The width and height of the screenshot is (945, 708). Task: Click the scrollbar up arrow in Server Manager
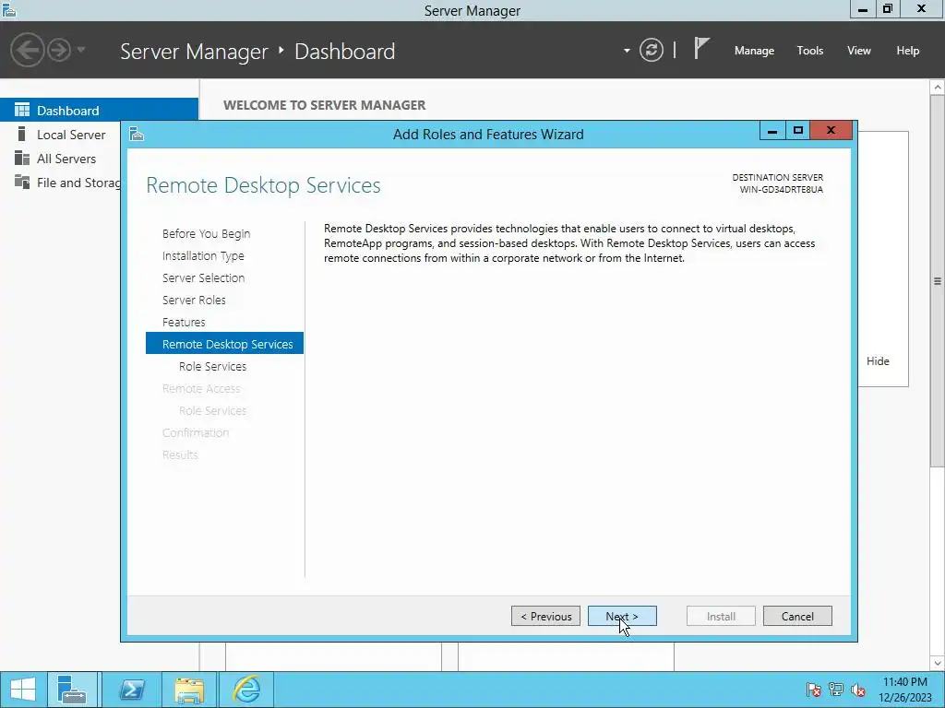coord(938,88)
